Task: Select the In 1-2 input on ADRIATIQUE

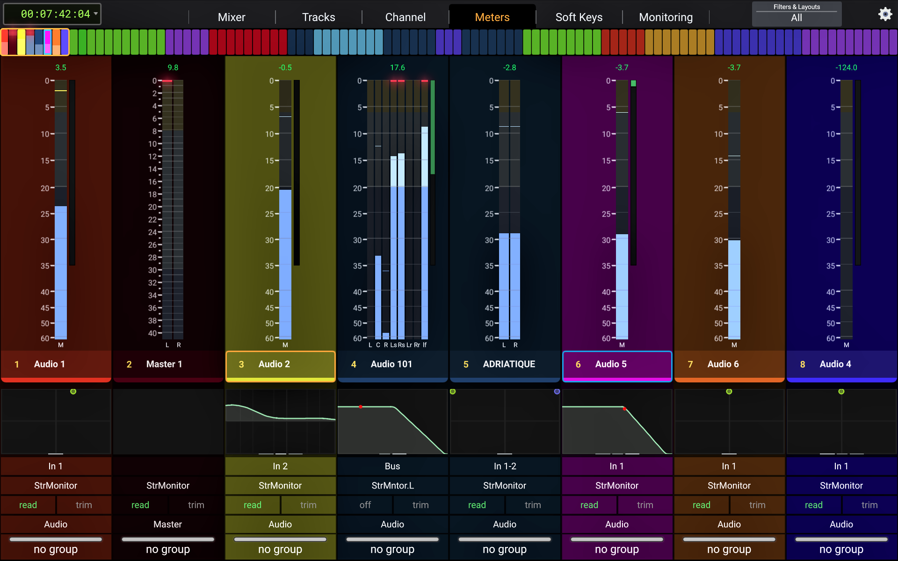Action: [505, 466]
